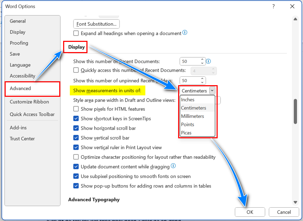Screen dimensions: 303x221
Task: Choose Centimeters in the units list
Action: [x=197, y=108]
